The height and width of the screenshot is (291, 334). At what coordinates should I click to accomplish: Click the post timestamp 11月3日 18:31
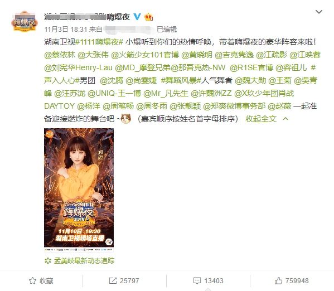(66, 29)
